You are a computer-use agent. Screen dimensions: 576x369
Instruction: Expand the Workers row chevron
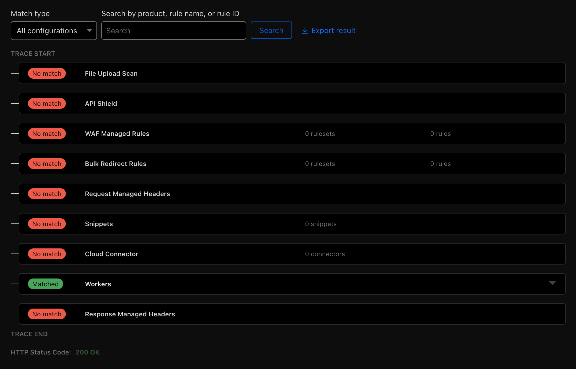(552, 283)
